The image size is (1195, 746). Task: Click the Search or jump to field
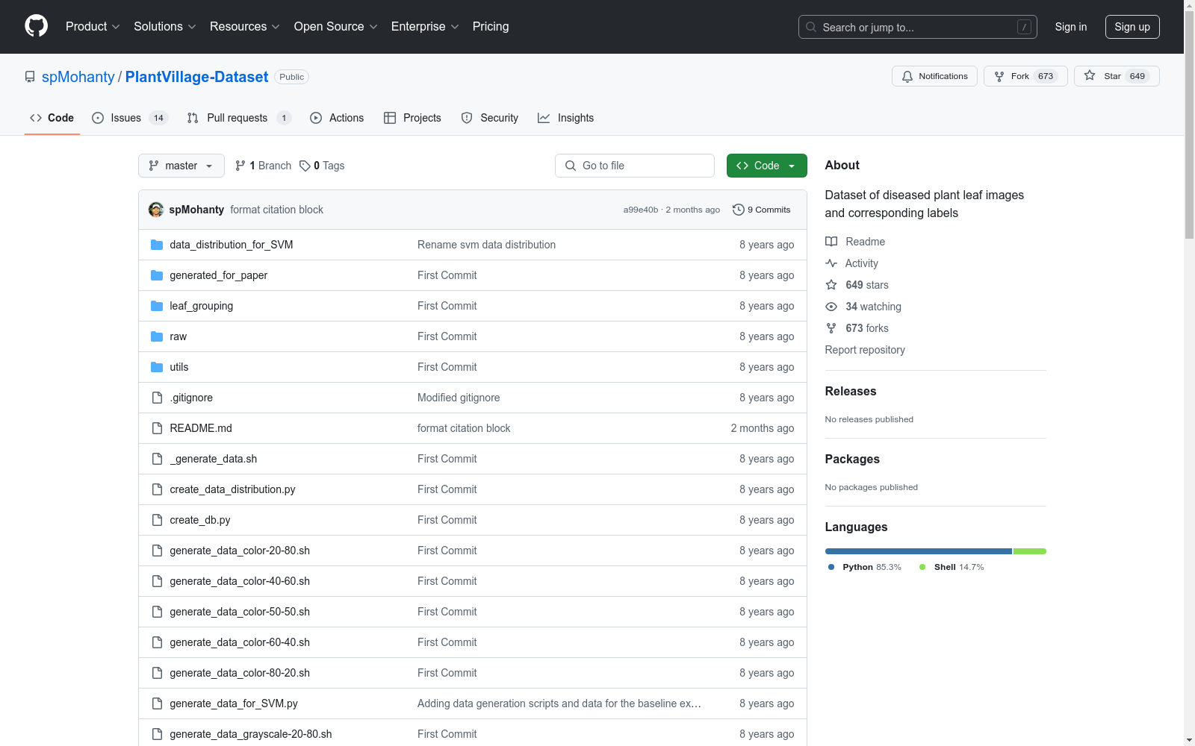click(918, 27)
